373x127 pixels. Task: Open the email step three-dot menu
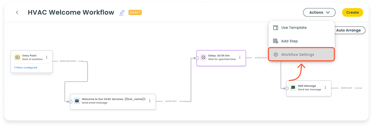150,101
